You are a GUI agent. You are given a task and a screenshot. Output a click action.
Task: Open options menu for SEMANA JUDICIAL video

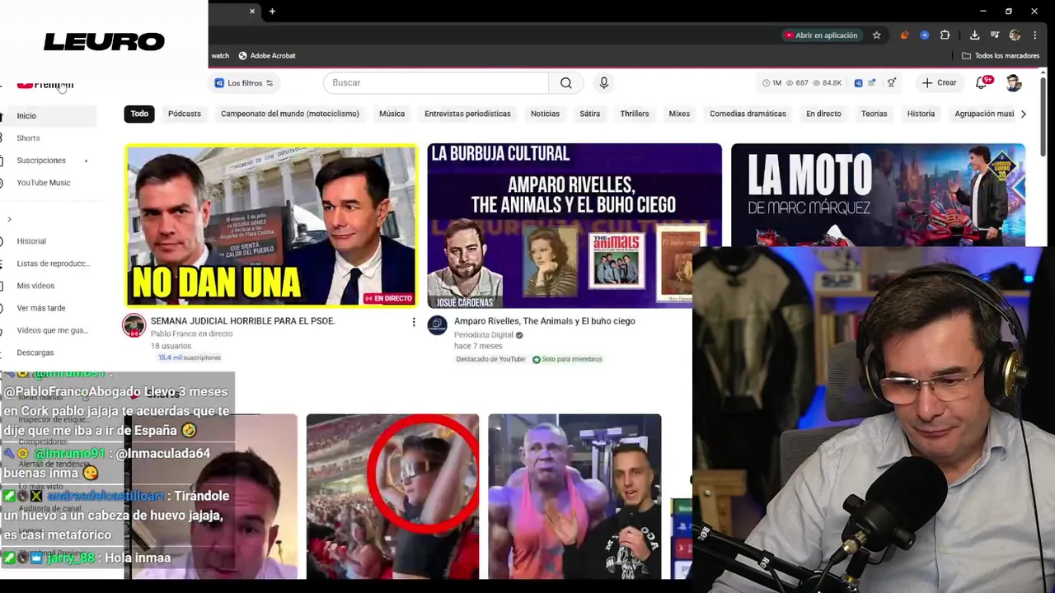[414, 322]
